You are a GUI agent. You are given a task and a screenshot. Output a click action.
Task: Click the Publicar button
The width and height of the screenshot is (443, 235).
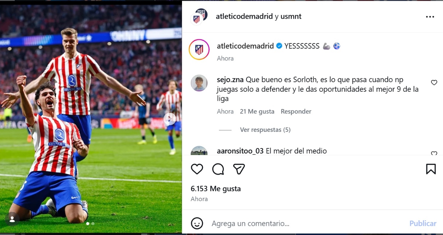tap(423, 223)
